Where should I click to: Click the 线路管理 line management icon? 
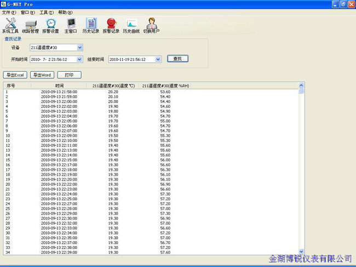tap(31, 25)
